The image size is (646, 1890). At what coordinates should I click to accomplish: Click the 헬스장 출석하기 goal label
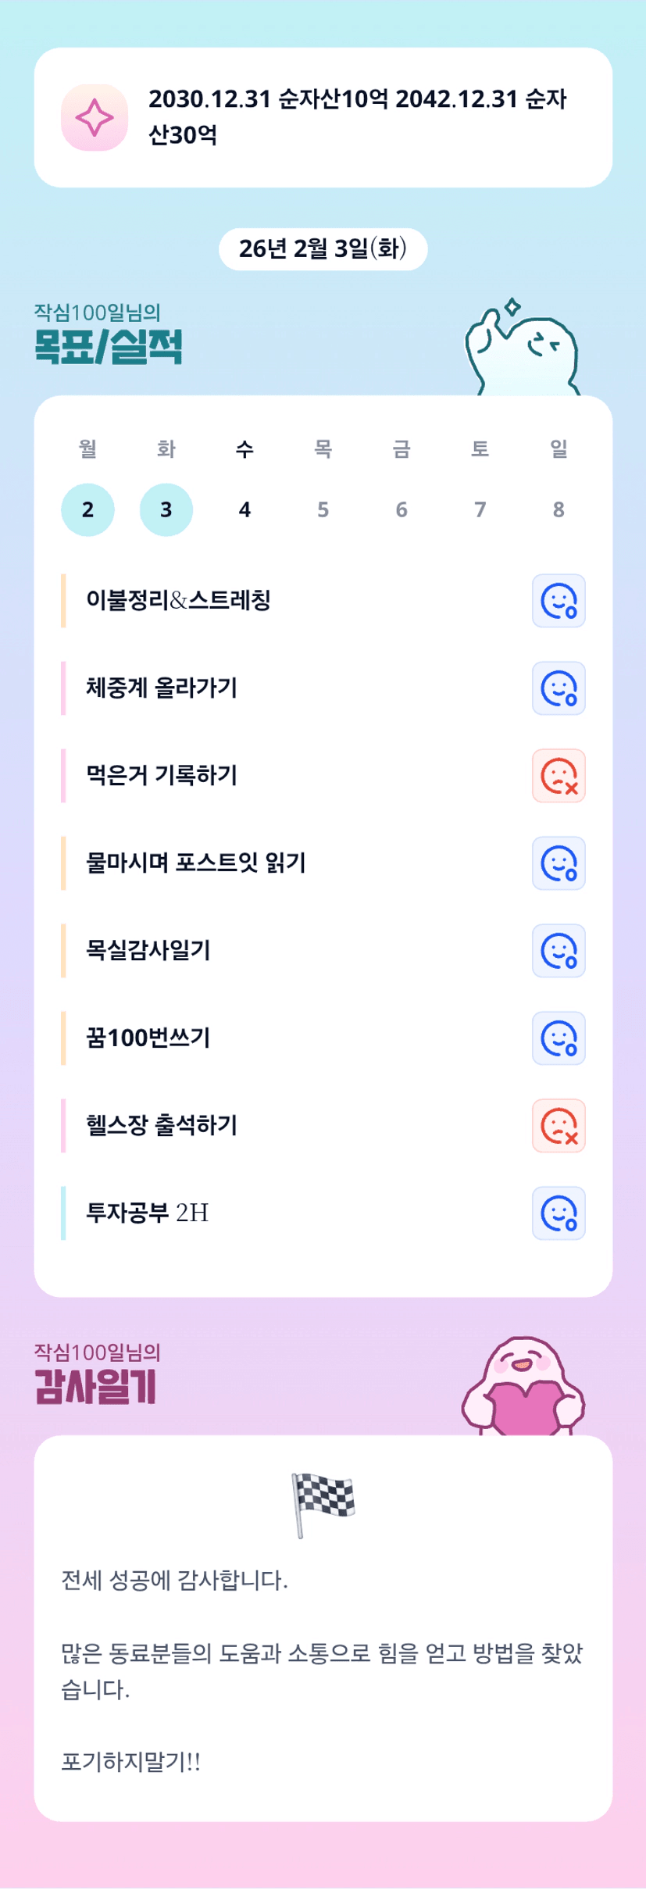tap(162, 1126)
